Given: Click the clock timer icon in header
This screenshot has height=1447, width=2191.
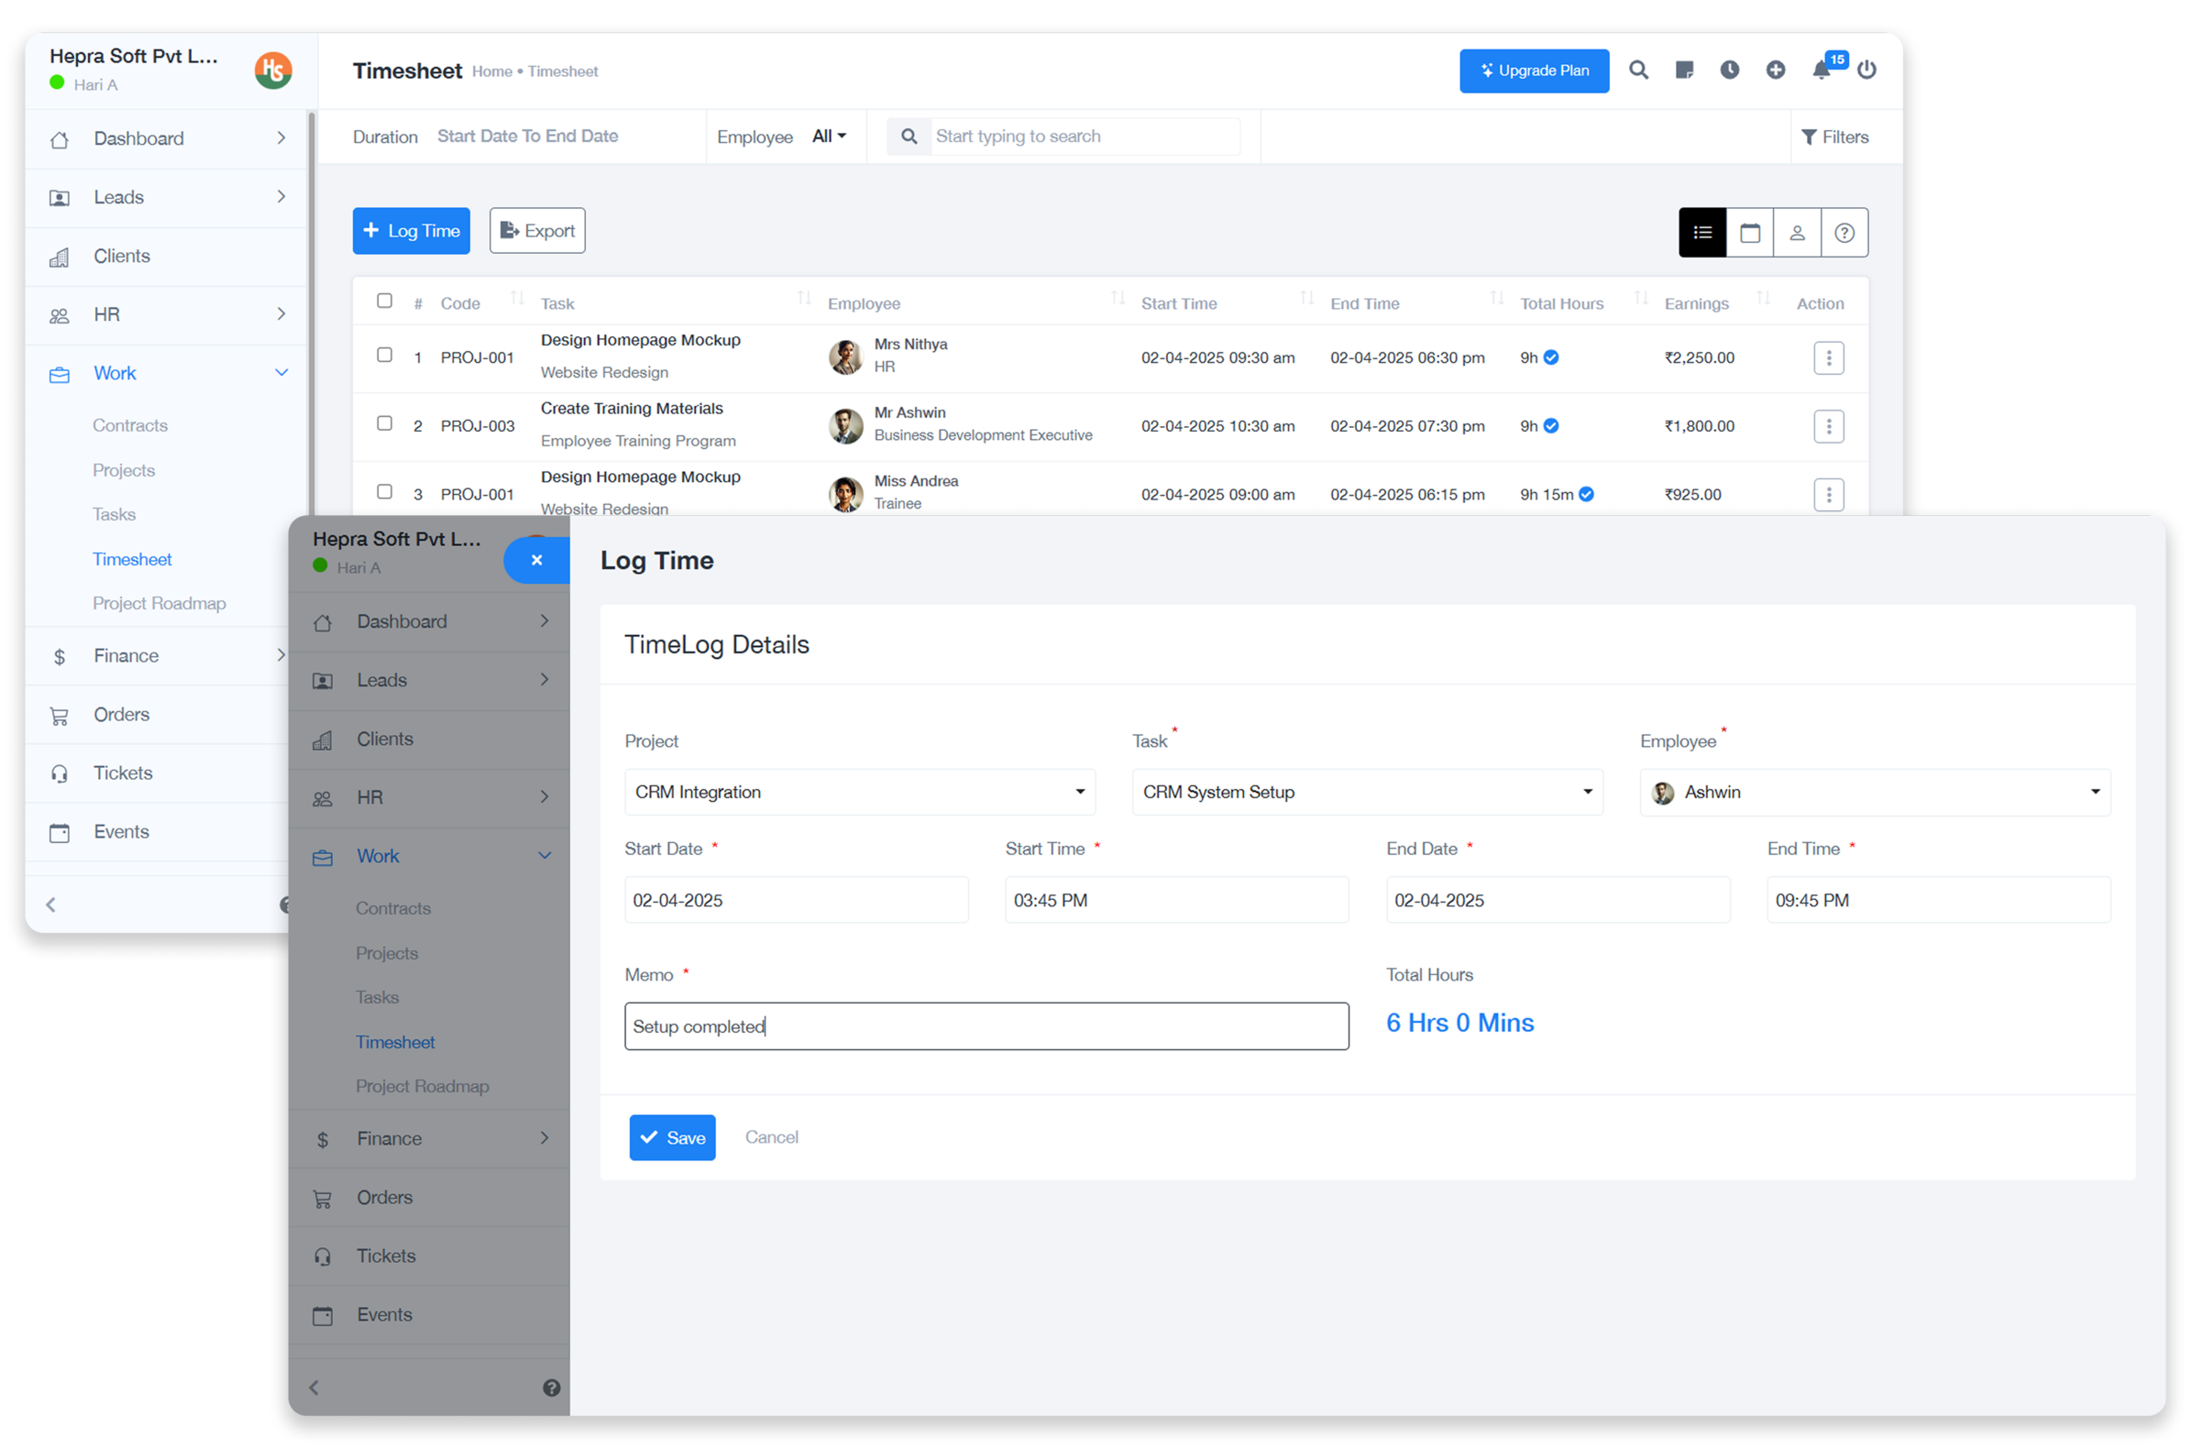Looking at the screenshot, I should coord(1730,71).
